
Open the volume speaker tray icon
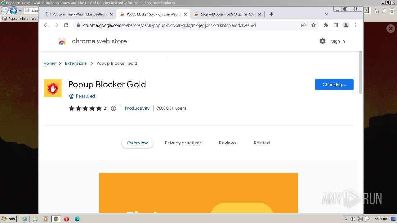(x=353, y=219)
